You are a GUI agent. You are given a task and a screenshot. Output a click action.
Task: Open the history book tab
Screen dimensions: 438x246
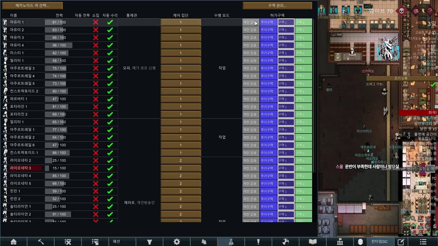pyautogui.click(x=313, y=242)
